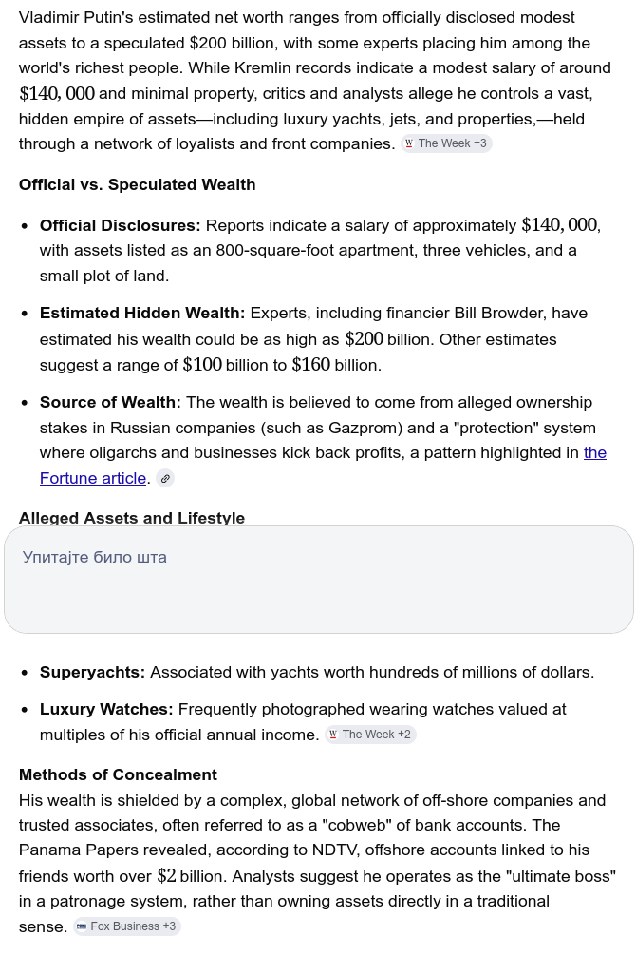Screen dimensions: 636x955
Task: Click the bold Estimated Hidden Wealth label
Action: tap(141, 313)
